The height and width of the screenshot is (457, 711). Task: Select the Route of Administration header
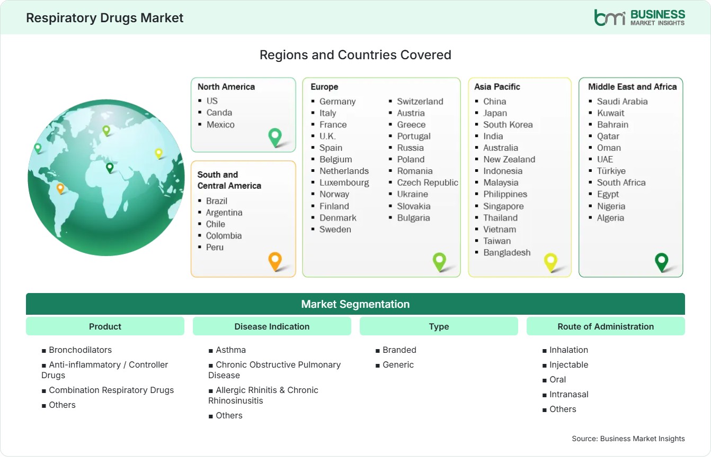coord(606,326)
